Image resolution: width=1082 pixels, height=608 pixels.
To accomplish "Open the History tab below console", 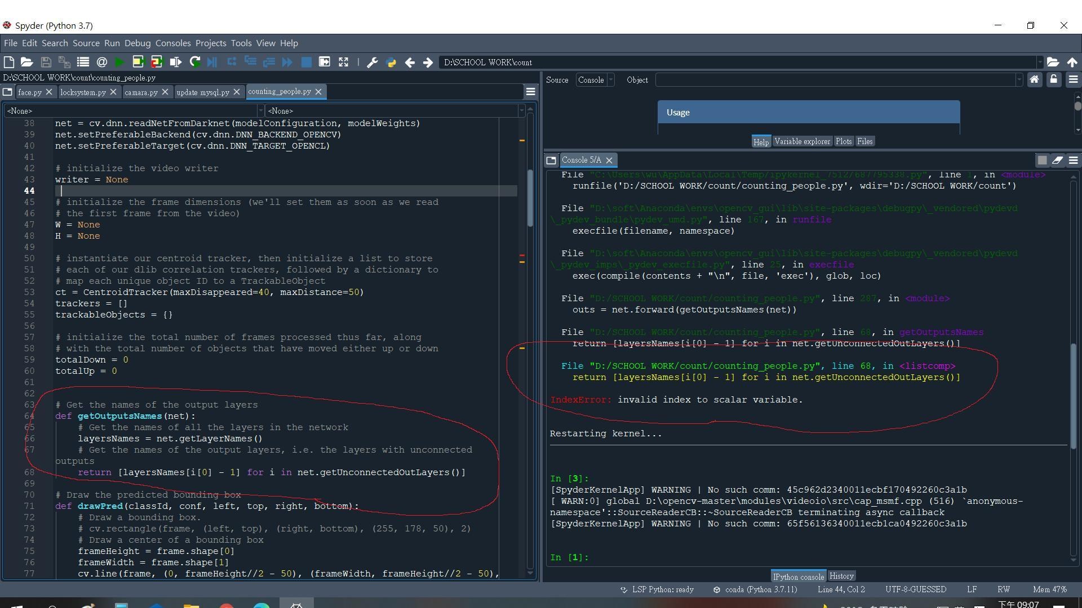I will pos(841,576).
